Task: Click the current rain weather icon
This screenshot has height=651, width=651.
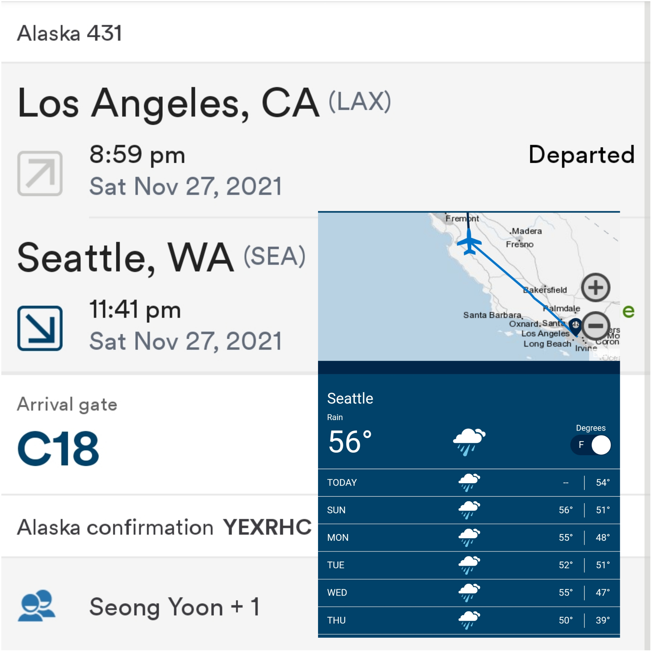Action: 469,441
